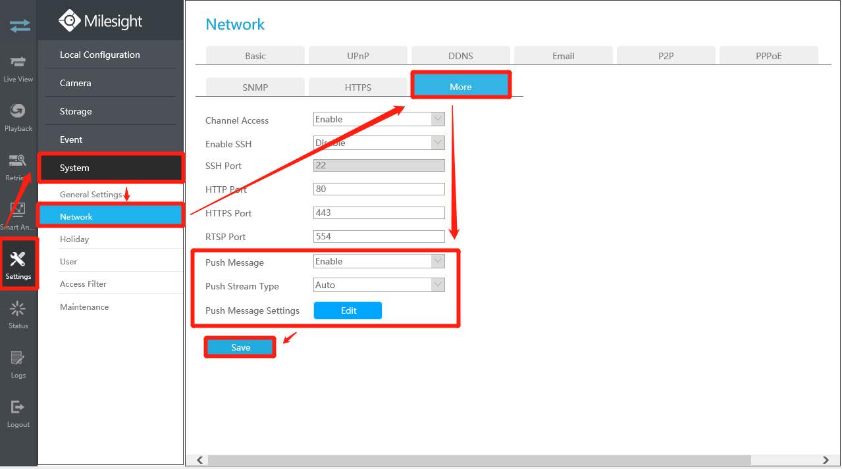Viewport: 842px width, 469px height.
Task: Open the DDNS tab
Action: [461, 56]
